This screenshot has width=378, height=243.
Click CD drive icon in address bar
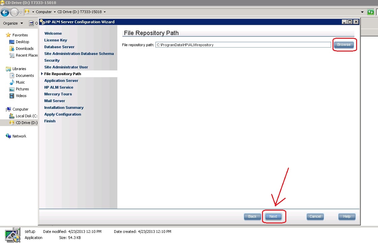pyautogui.click(x=27, y=11)
